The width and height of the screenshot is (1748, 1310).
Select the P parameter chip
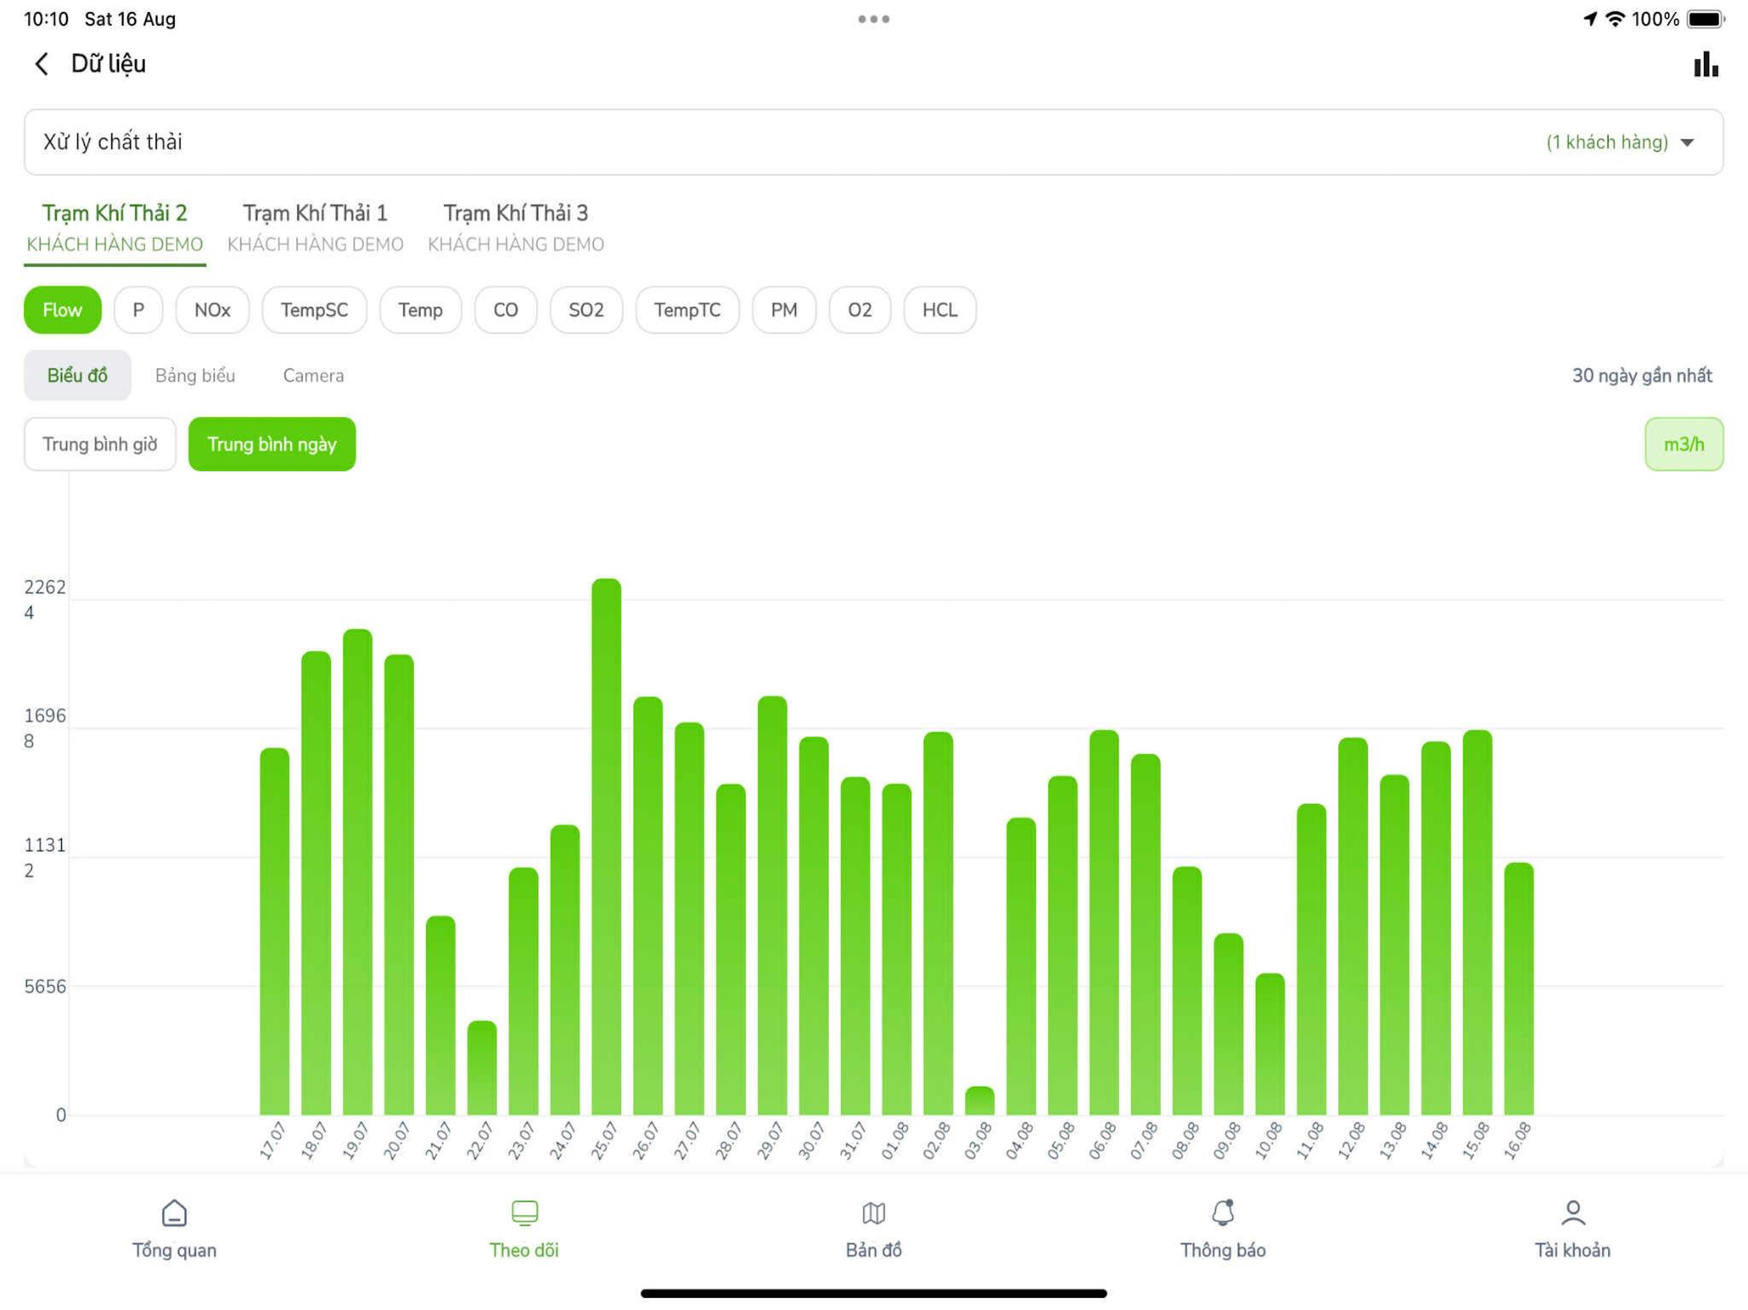click(x=138, y=310)
